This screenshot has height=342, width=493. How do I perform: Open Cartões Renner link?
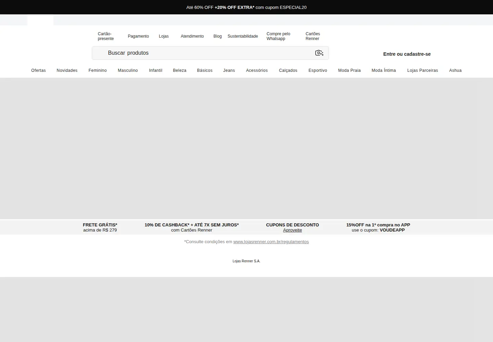tap(313, 36)
